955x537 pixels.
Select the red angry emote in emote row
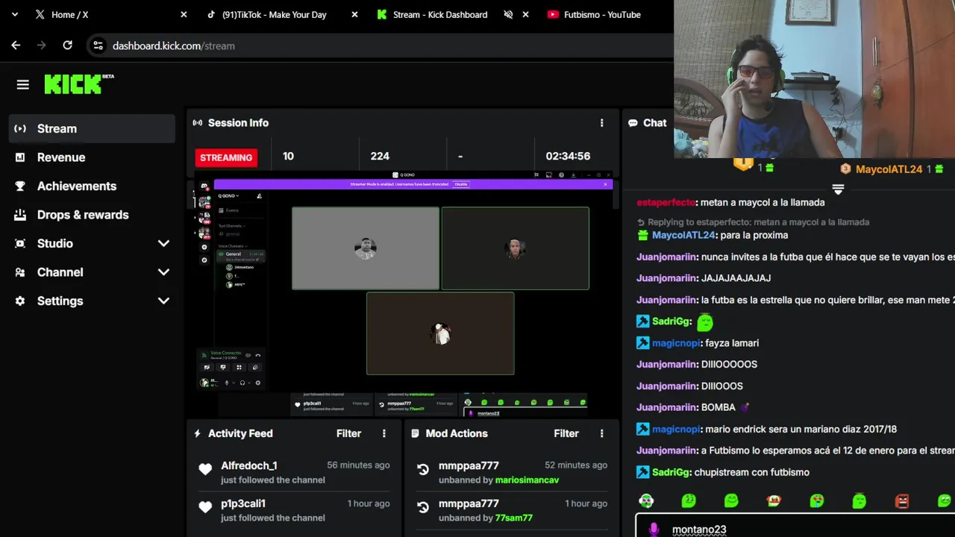[x=902, y=501]
